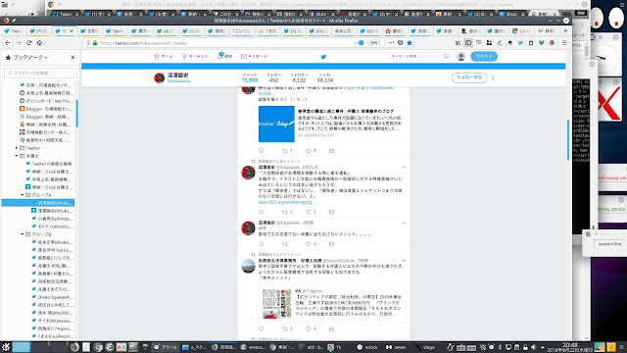Click the blue ツイート (Tweet) button

click(x=484, y=57)
